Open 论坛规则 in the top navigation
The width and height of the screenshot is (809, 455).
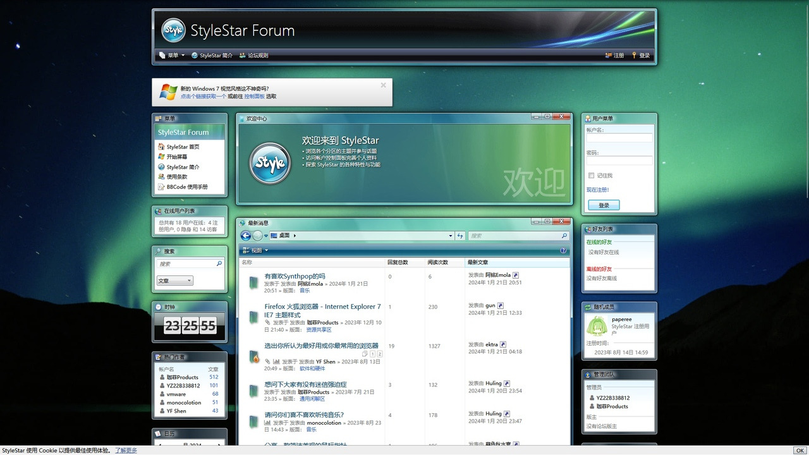(254, 56)
